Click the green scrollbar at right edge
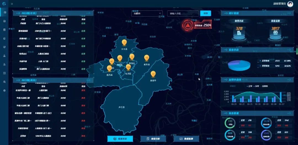 click(x=297, y=50)
